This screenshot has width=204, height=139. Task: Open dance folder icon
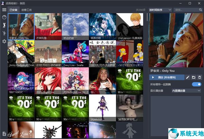click(x=193, y=78)
